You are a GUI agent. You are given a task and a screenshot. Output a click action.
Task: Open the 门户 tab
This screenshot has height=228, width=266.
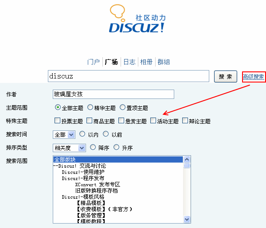click(x=93, y=62)
